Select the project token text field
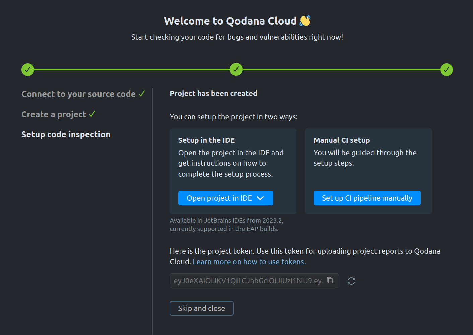The image size is (473, 335). pos(248,280)
